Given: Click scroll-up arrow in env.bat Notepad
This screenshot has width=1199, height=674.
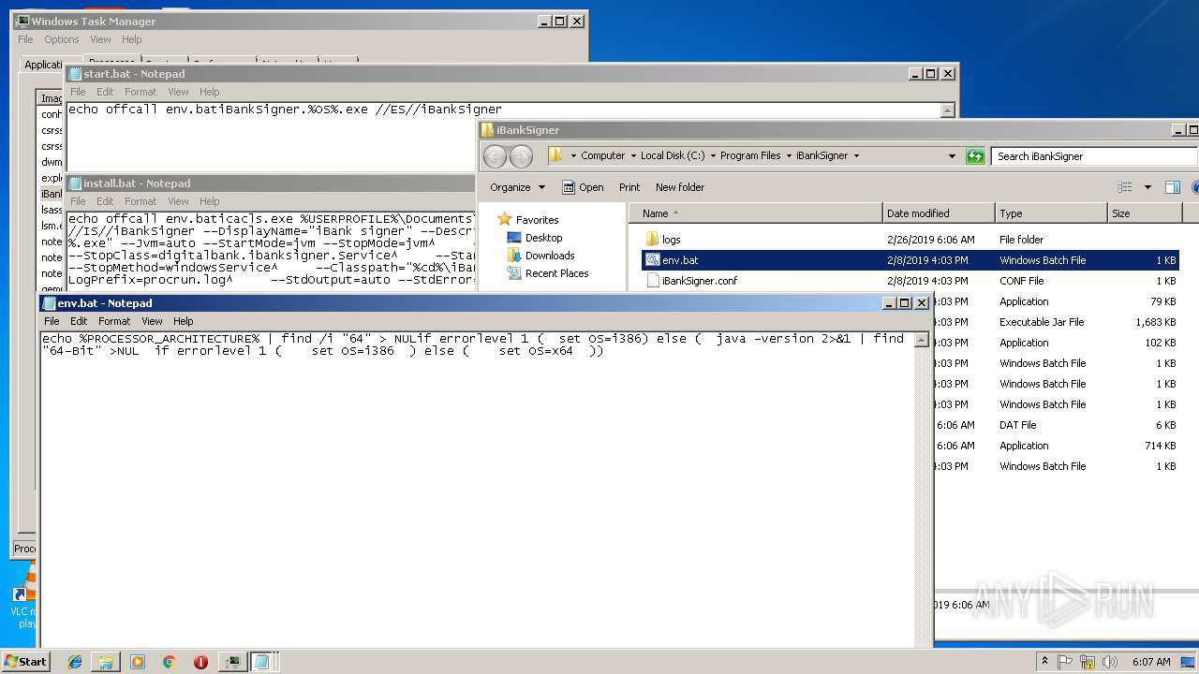Looking at the screenshot, I should 923,340.
